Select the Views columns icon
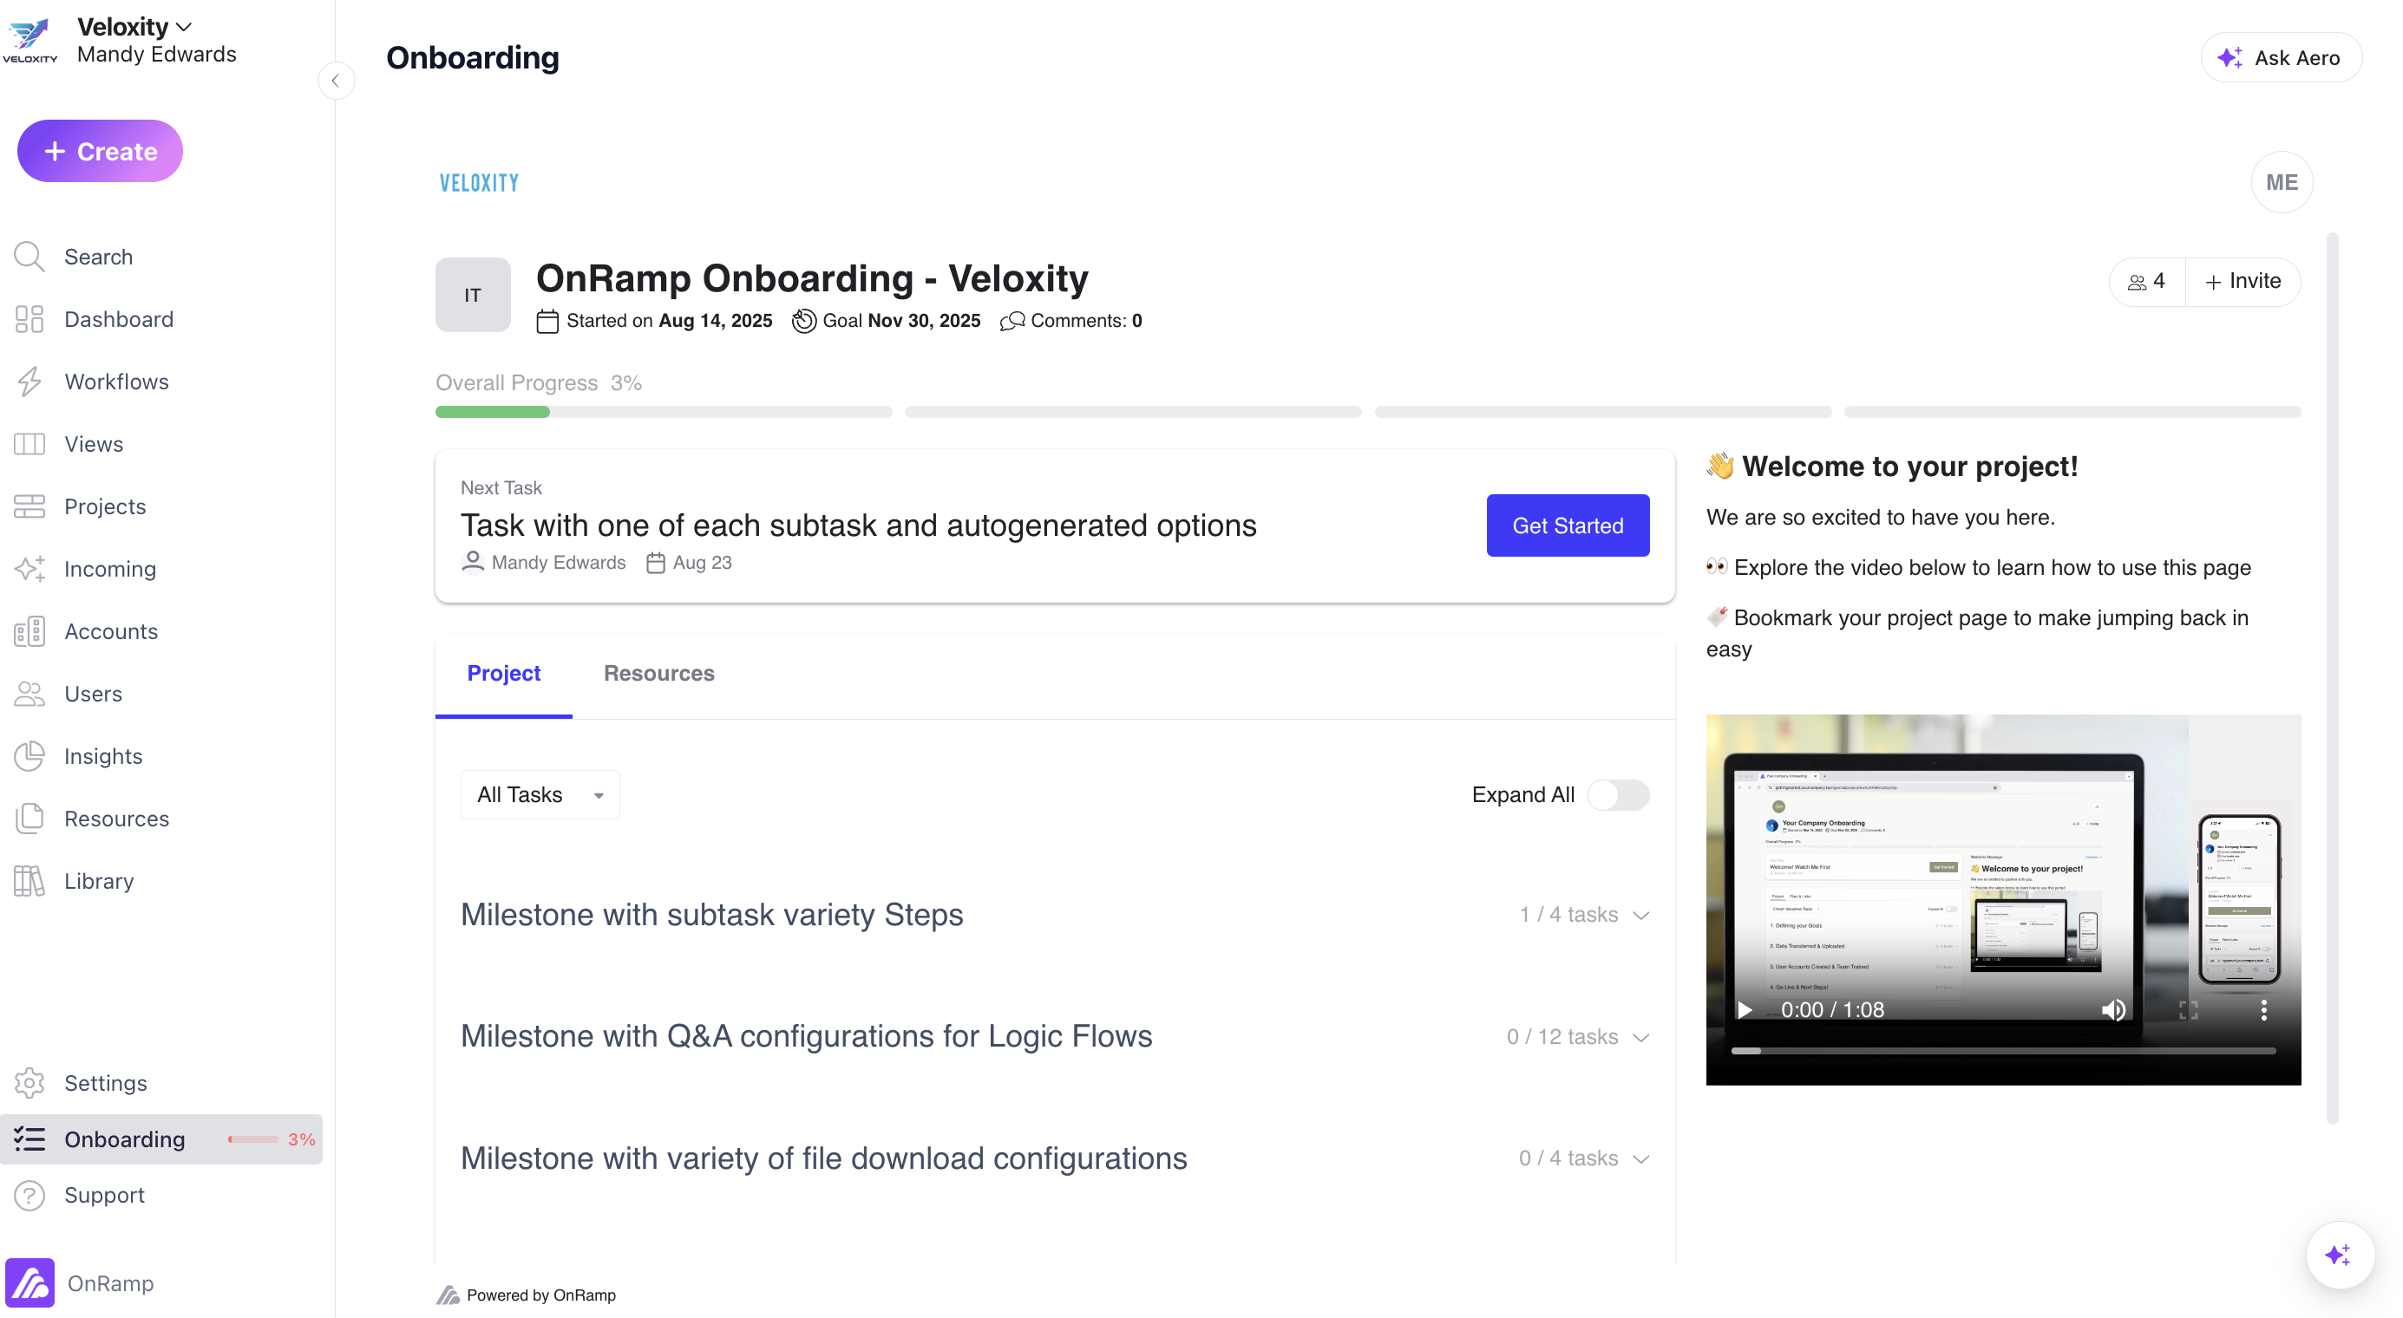This screenshot has width=2403, height=1318. [x=29, y=444]
